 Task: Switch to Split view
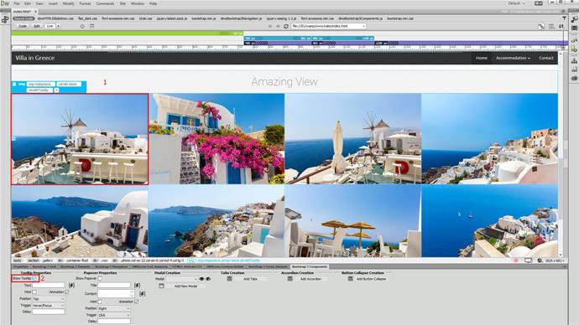click(37, 26)
